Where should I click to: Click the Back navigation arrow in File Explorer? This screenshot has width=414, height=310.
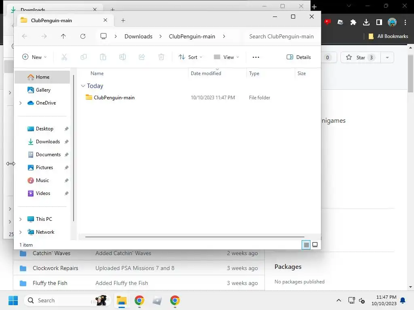tap(25, 36)
